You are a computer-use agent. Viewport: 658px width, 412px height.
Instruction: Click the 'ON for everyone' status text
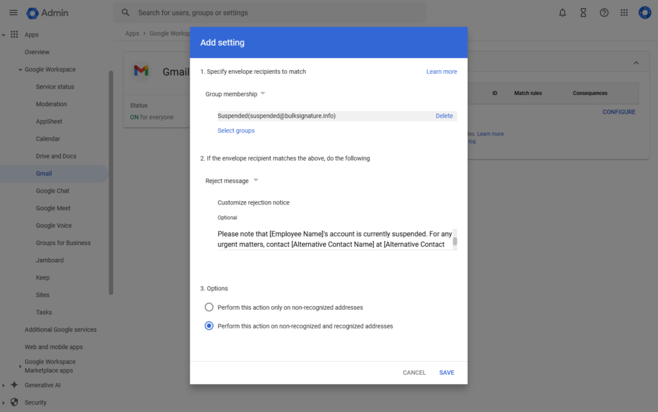click(152, 117)
